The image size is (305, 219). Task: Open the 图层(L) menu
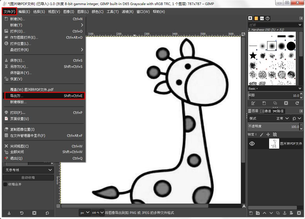point(83,12)
